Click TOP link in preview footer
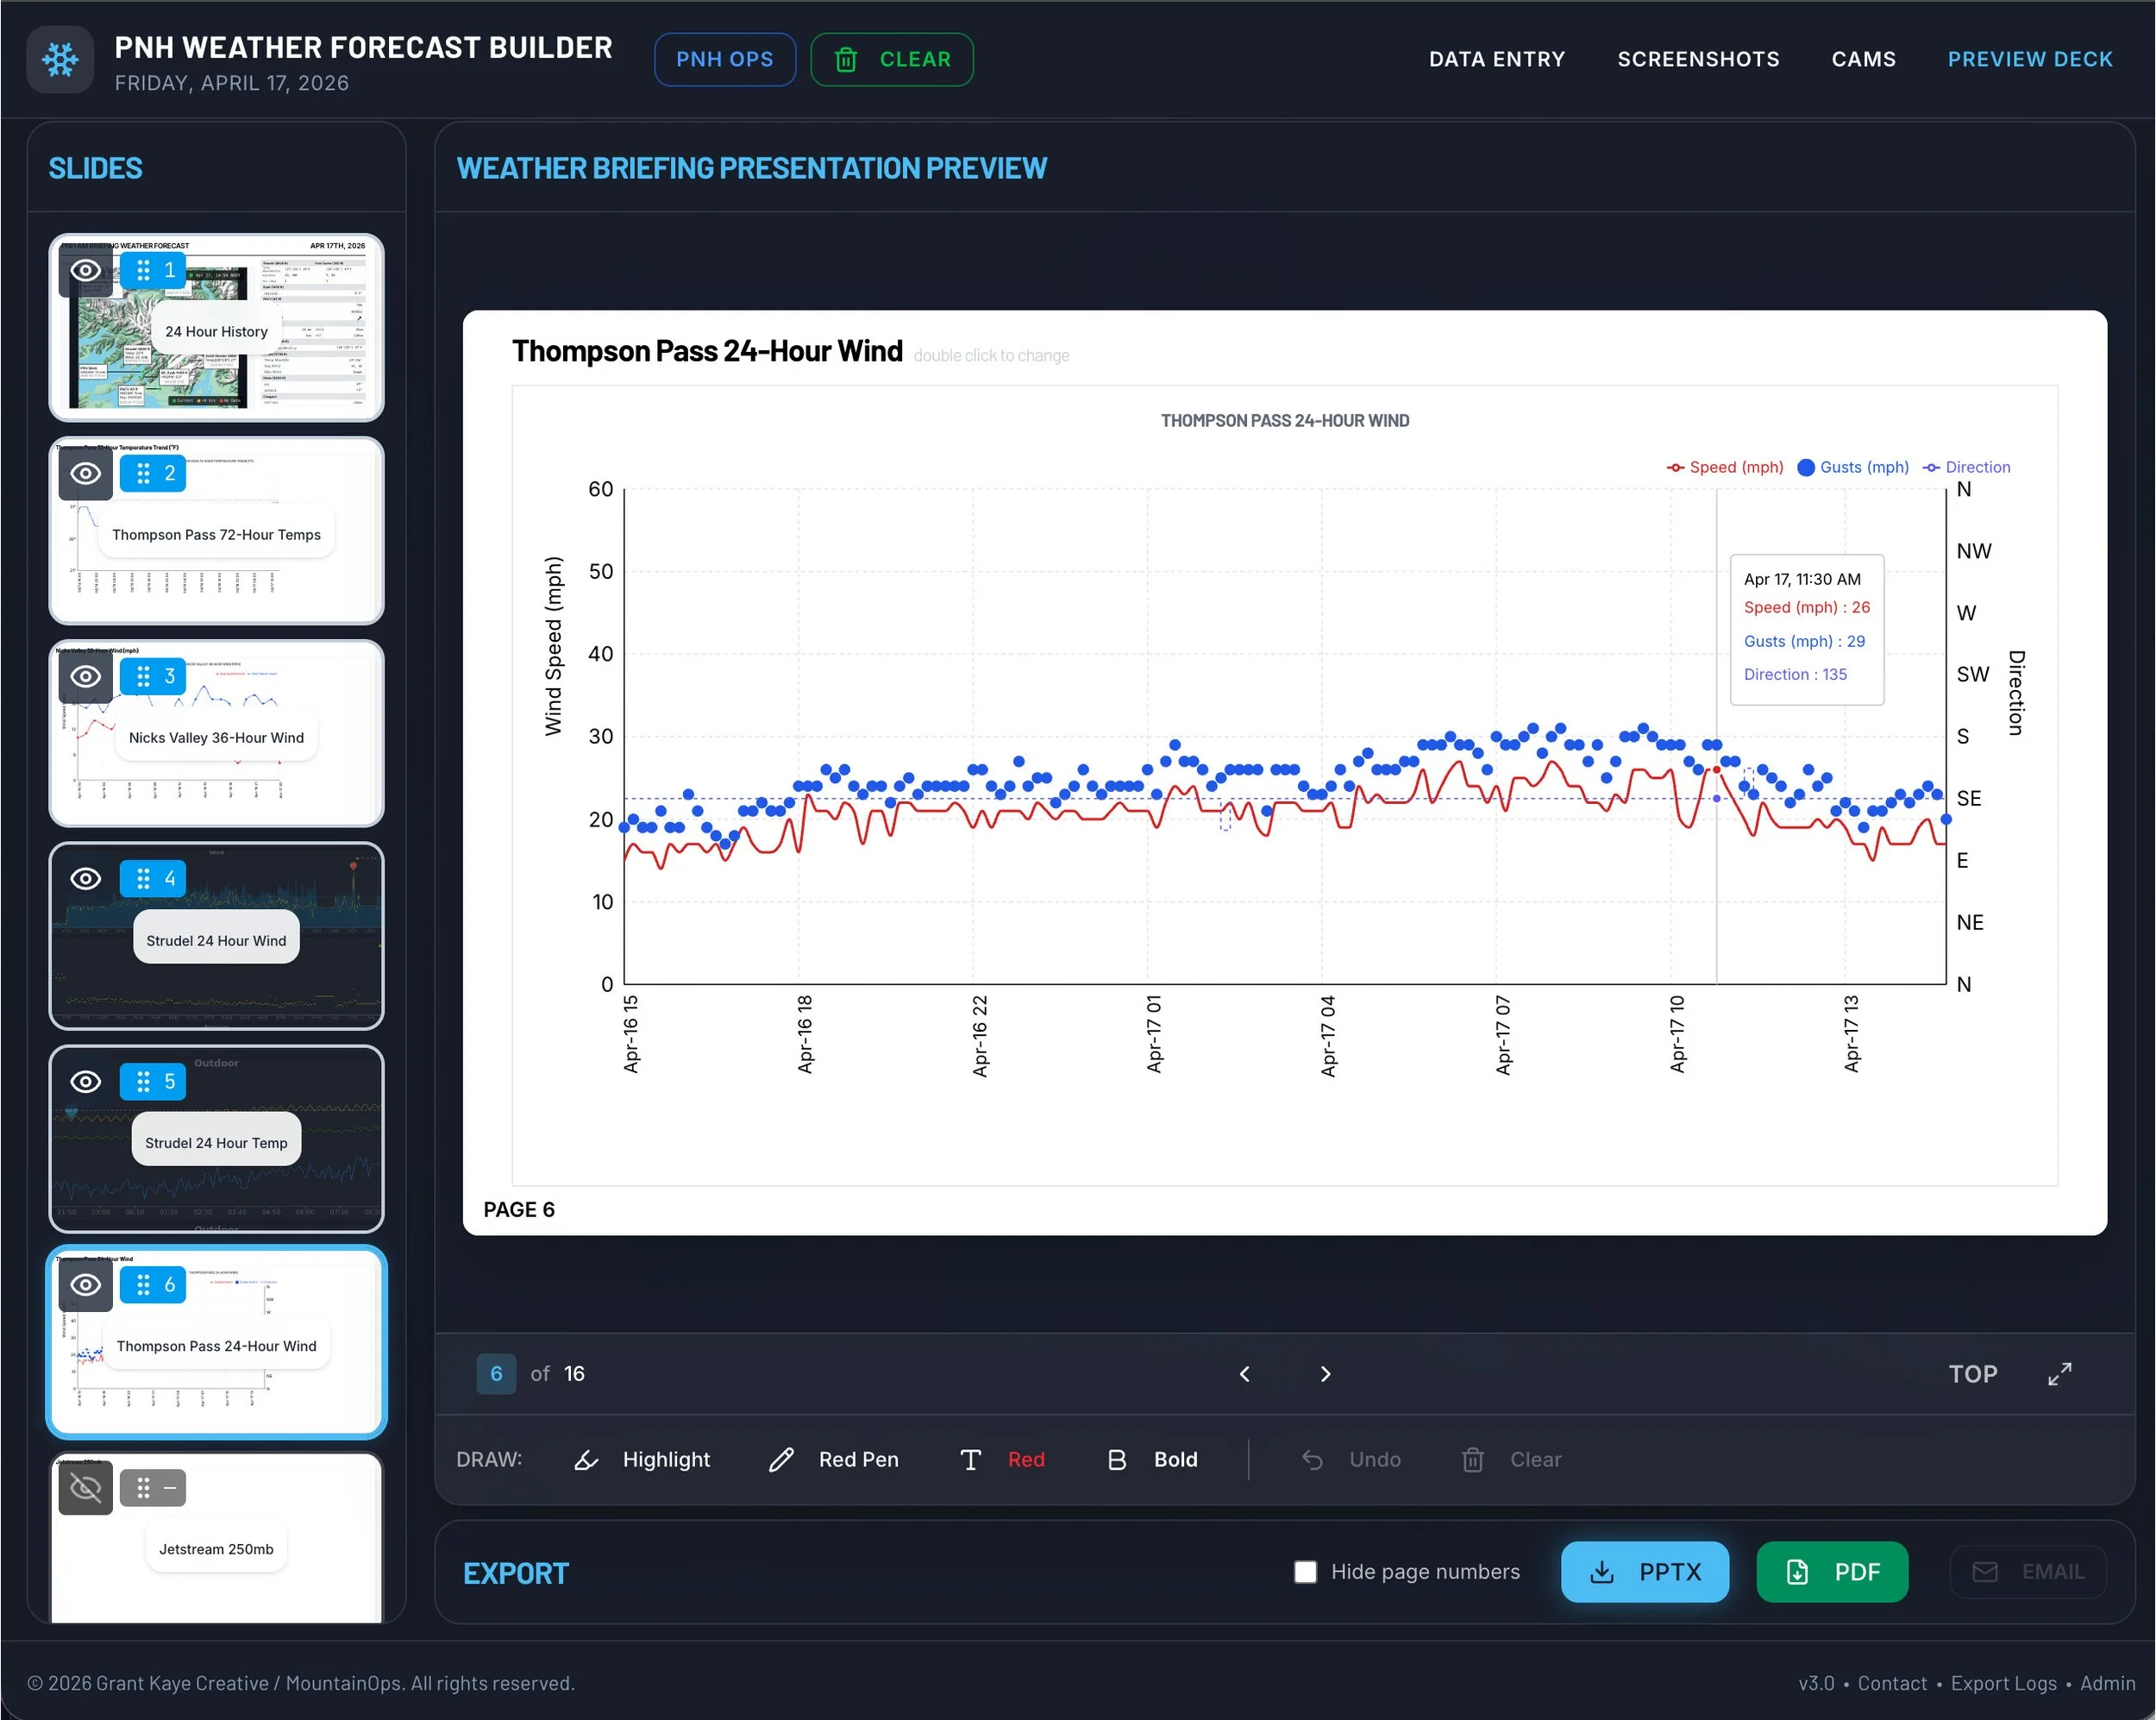Screen dimensions: 2156x1720 (1972, 1375)
